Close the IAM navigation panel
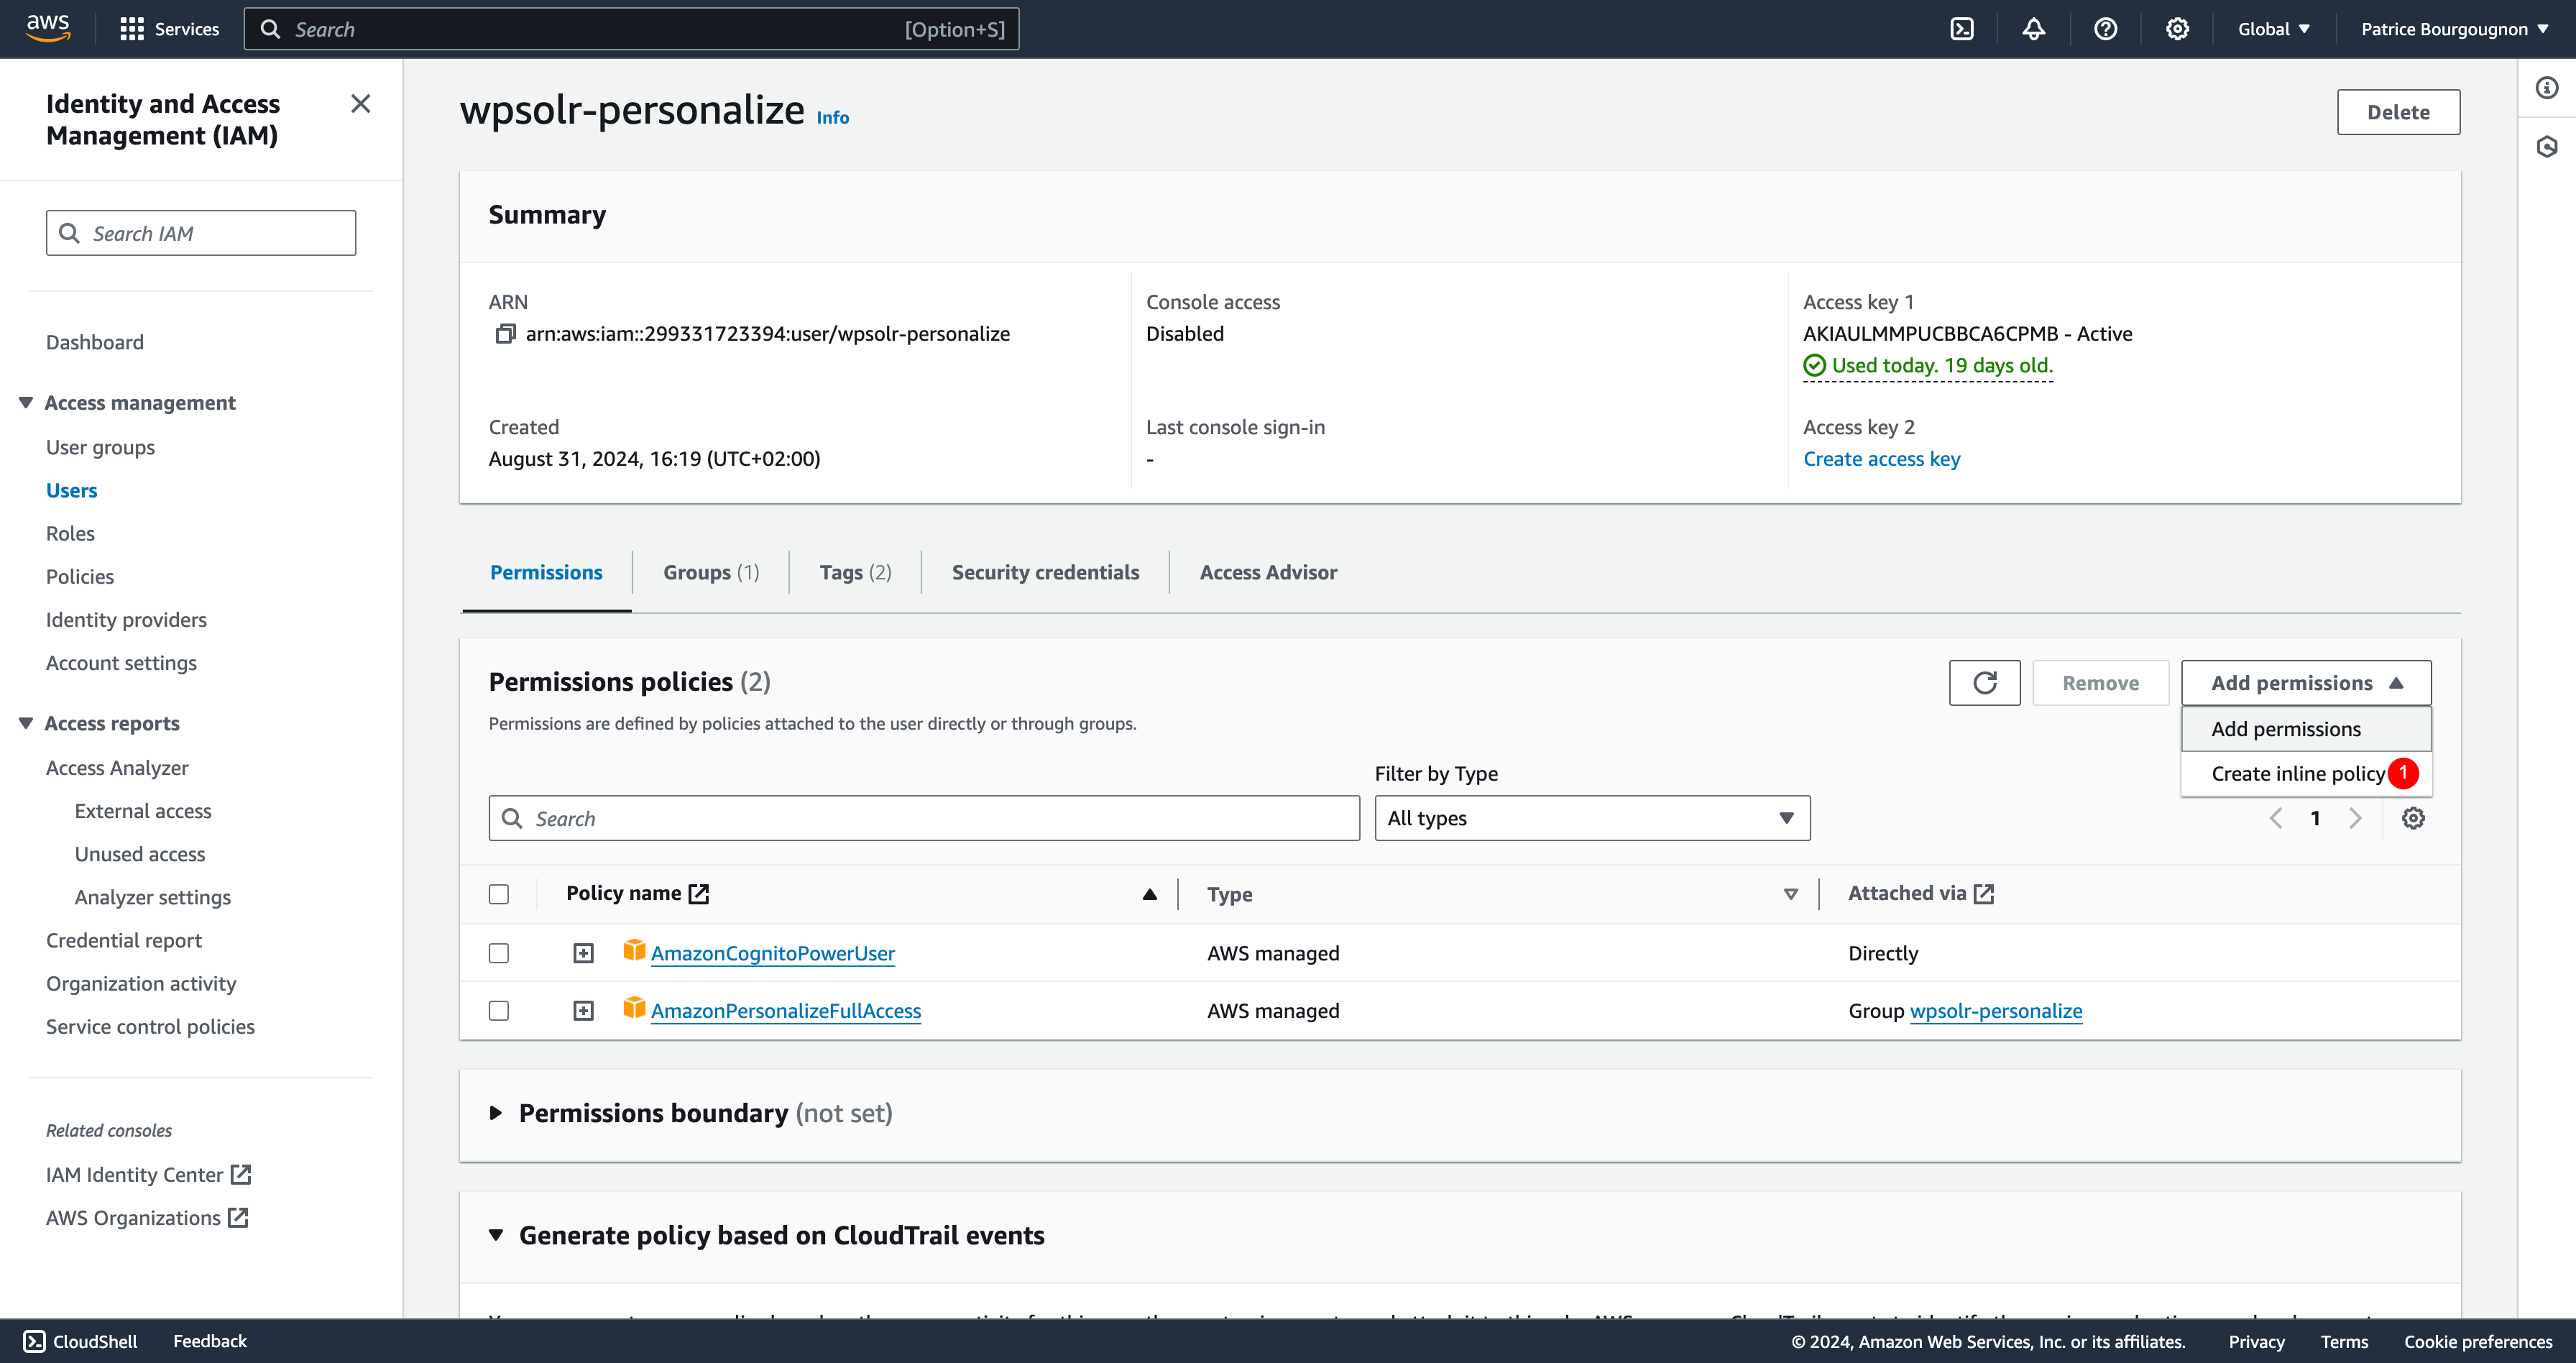The height and width of the screenshot is (1363, 2576). point(361,104)
